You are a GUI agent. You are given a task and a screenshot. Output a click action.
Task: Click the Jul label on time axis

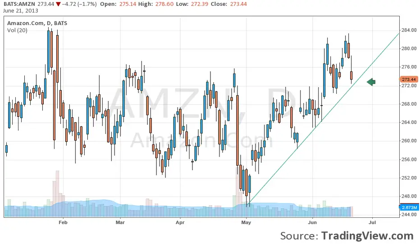372,222
